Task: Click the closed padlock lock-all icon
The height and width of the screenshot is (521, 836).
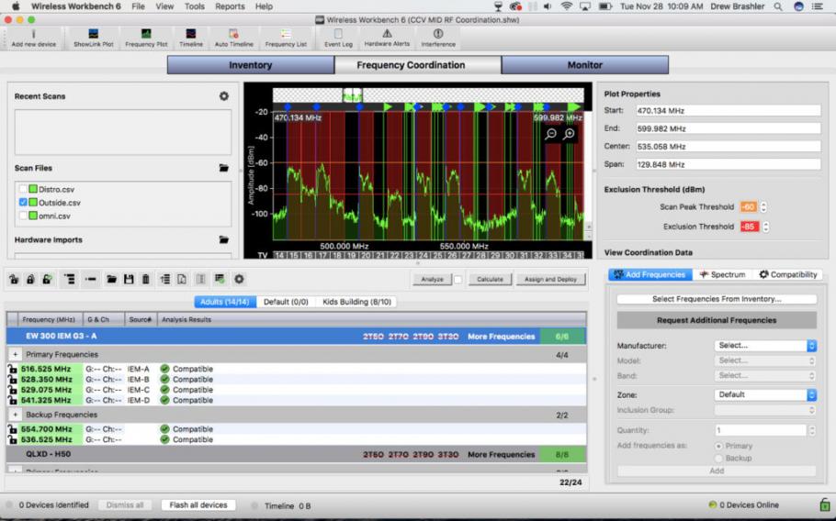Action: pos(30,279)
